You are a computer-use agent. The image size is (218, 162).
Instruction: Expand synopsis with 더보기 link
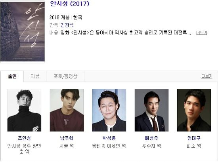point(201,33)
